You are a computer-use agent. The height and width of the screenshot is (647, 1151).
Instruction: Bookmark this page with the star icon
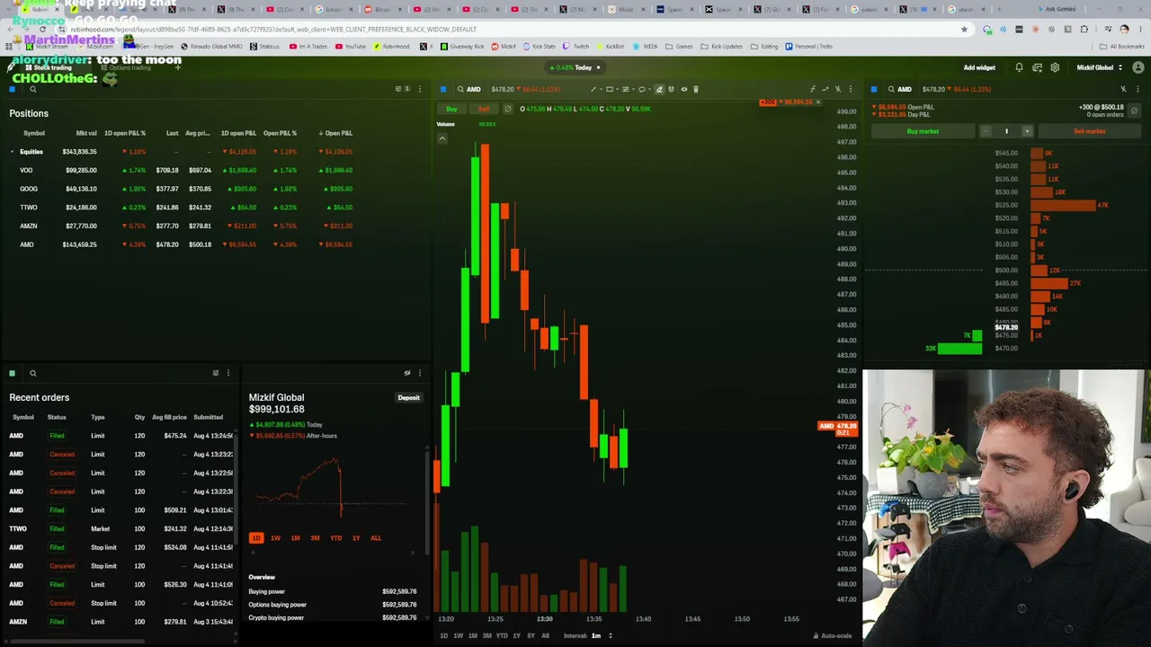click(965, 29)
